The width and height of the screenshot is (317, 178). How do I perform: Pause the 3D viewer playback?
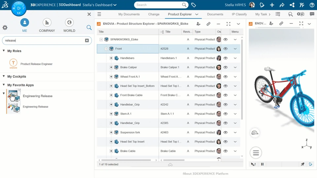[x=262, y=164]
